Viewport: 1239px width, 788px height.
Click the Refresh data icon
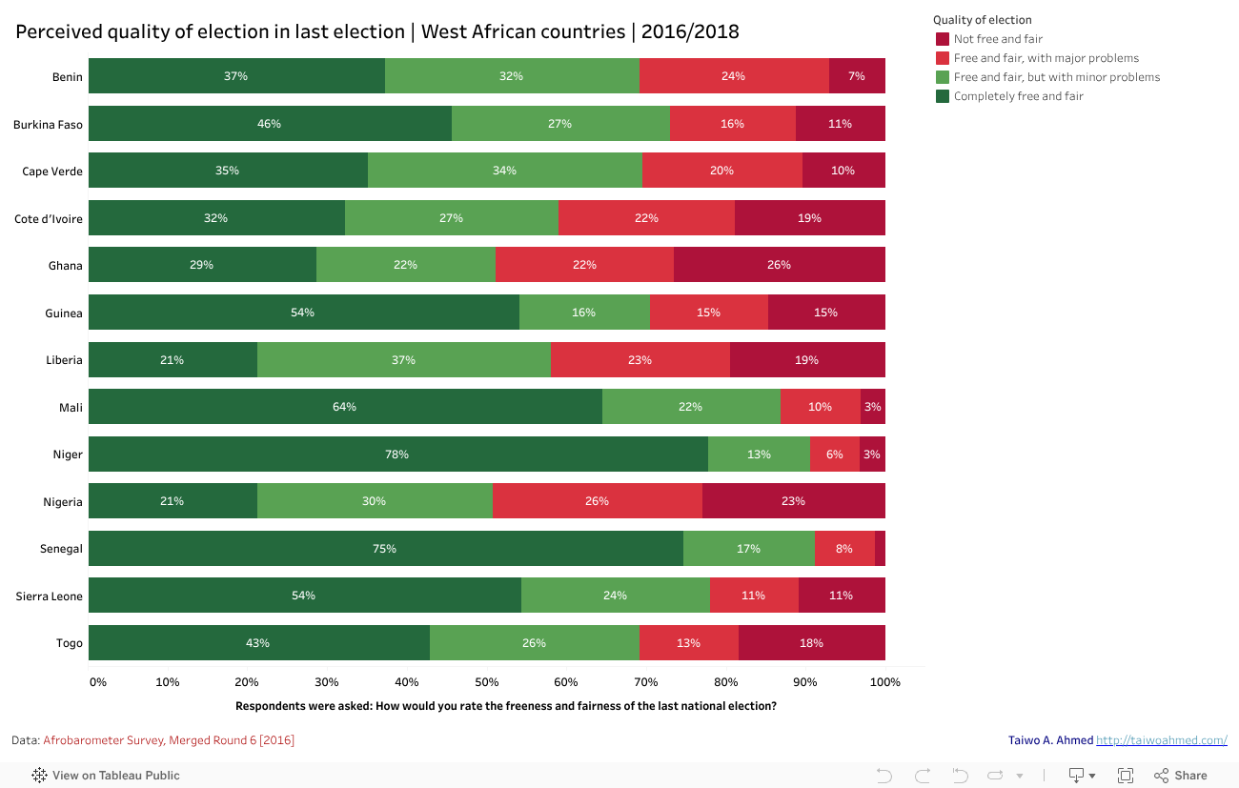pos(995,776)
